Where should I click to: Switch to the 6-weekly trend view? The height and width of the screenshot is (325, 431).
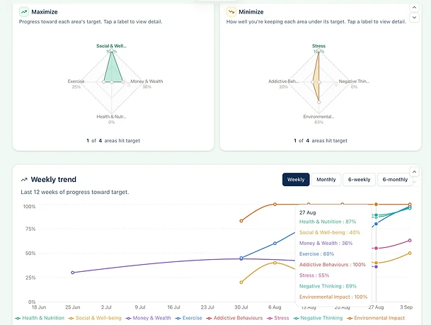coord(359,180)
